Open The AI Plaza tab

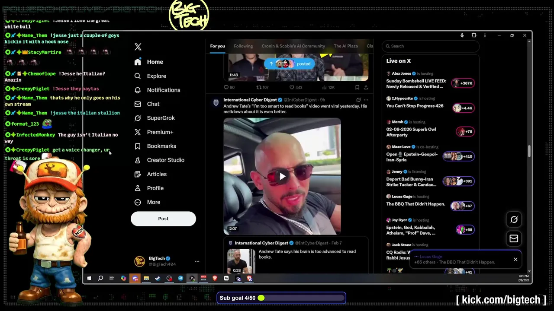click(x=346, y=46)
